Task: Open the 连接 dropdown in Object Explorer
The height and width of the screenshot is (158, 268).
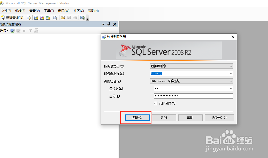Action: tap(4, 31)
